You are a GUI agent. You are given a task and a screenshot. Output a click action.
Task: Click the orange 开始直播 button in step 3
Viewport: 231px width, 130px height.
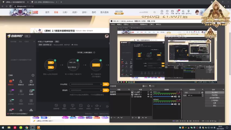pyautogui.click(x=96, y=65)
